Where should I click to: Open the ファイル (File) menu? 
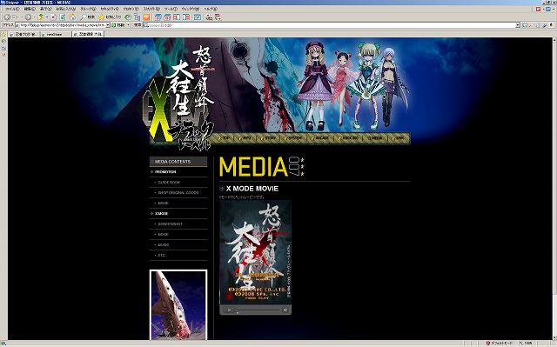click(x=12, y=9)
